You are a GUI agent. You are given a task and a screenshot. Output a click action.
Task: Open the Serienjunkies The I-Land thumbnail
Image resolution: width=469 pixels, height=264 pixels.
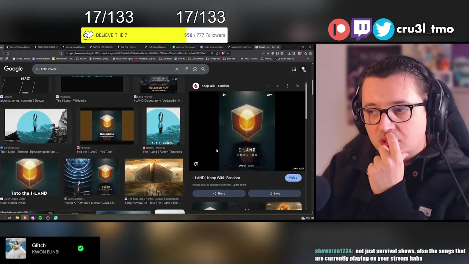(x=36, y=126)
